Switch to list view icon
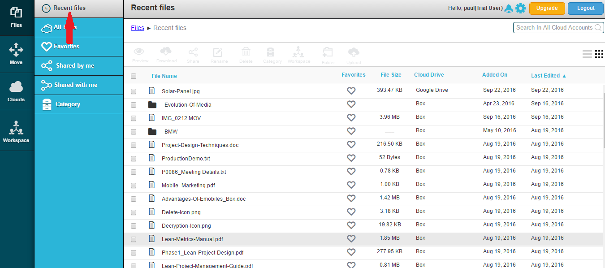605x268 pixels. (587, 54)
